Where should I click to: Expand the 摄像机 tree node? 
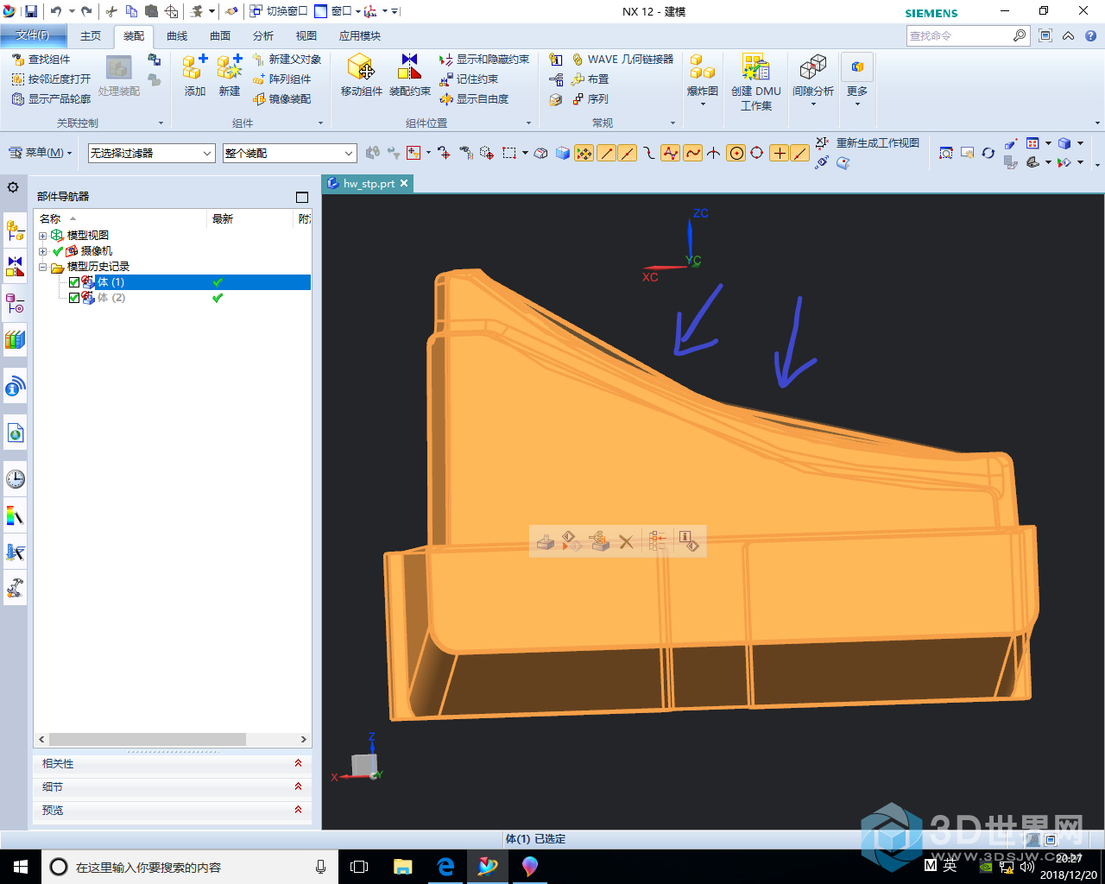(43, 251)
